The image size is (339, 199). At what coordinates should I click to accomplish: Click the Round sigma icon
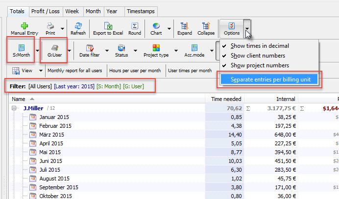[134, 26]
